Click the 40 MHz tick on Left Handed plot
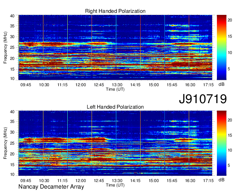The width and height of the screenshot is (236, 191). [12, 112]
